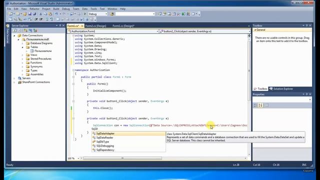Click the Find in Files toolbar icon

[112, 14]
